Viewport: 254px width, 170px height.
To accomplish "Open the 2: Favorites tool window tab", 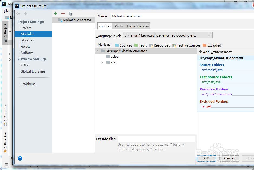I will click(5, 140).
